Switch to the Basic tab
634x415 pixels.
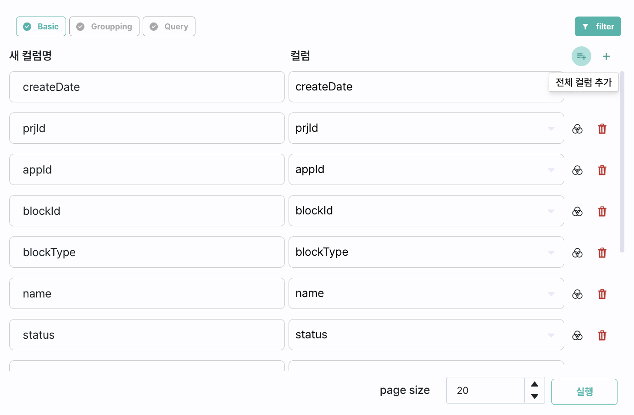point(41,27)
